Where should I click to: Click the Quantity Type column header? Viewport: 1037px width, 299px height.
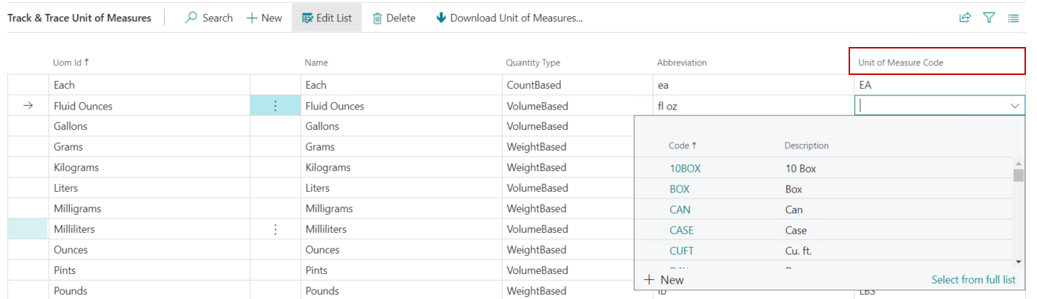tap(533, 62)
